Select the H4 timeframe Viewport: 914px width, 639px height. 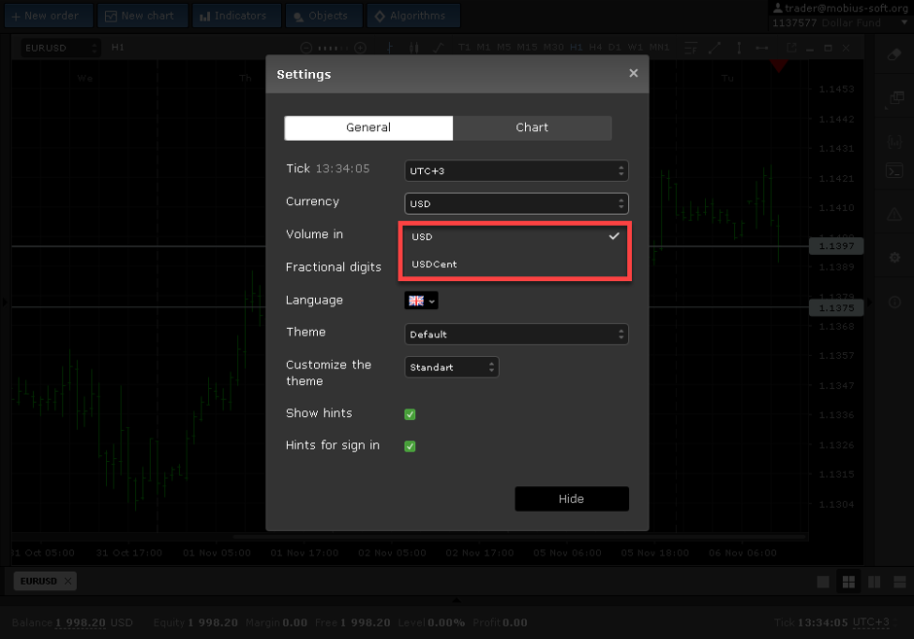click(x=595, y=48)
